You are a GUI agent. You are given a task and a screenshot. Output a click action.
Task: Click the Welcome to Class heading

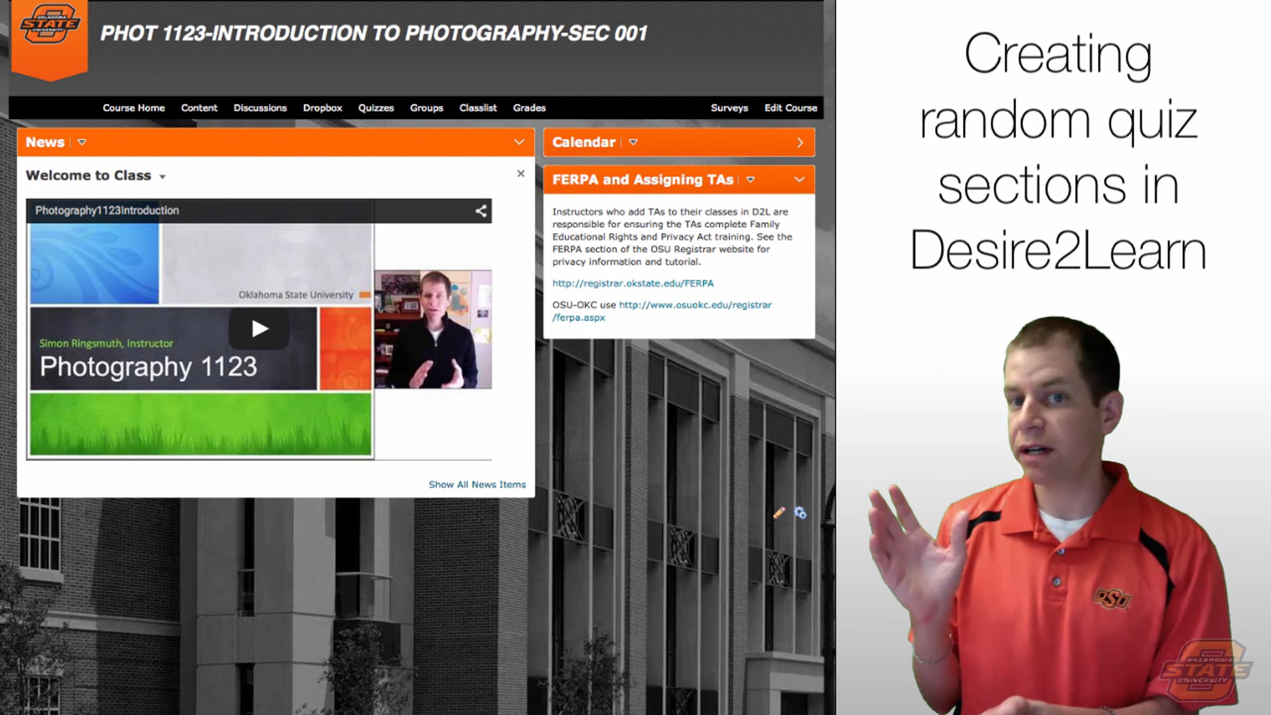click(x=88, y=175)
